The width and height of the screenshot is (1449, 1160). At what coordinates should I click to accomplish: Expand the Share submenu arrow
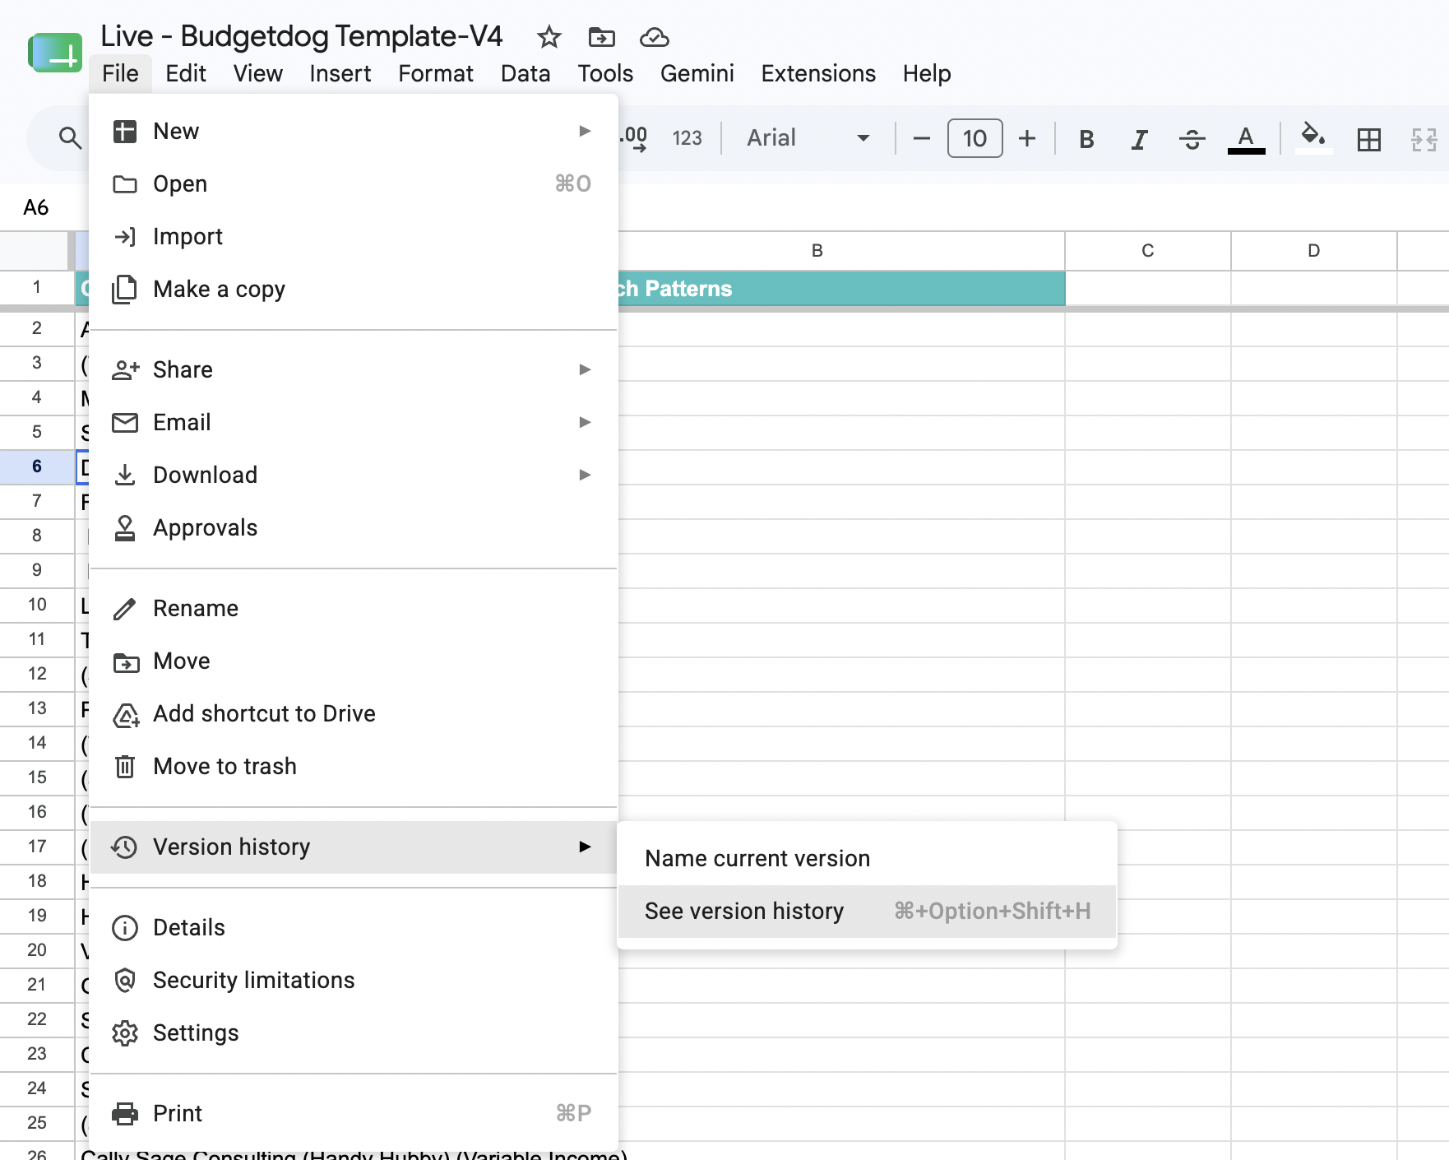click(x=585, y=369)
